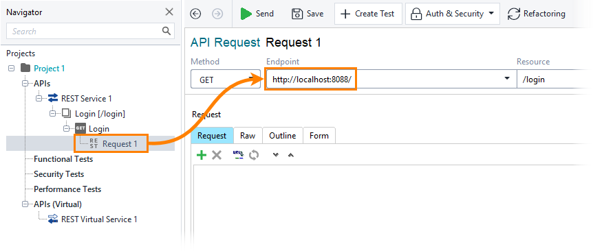593x251 pixels.
Task: Go back with the left arrow button
Action: [x=195, y=14]
